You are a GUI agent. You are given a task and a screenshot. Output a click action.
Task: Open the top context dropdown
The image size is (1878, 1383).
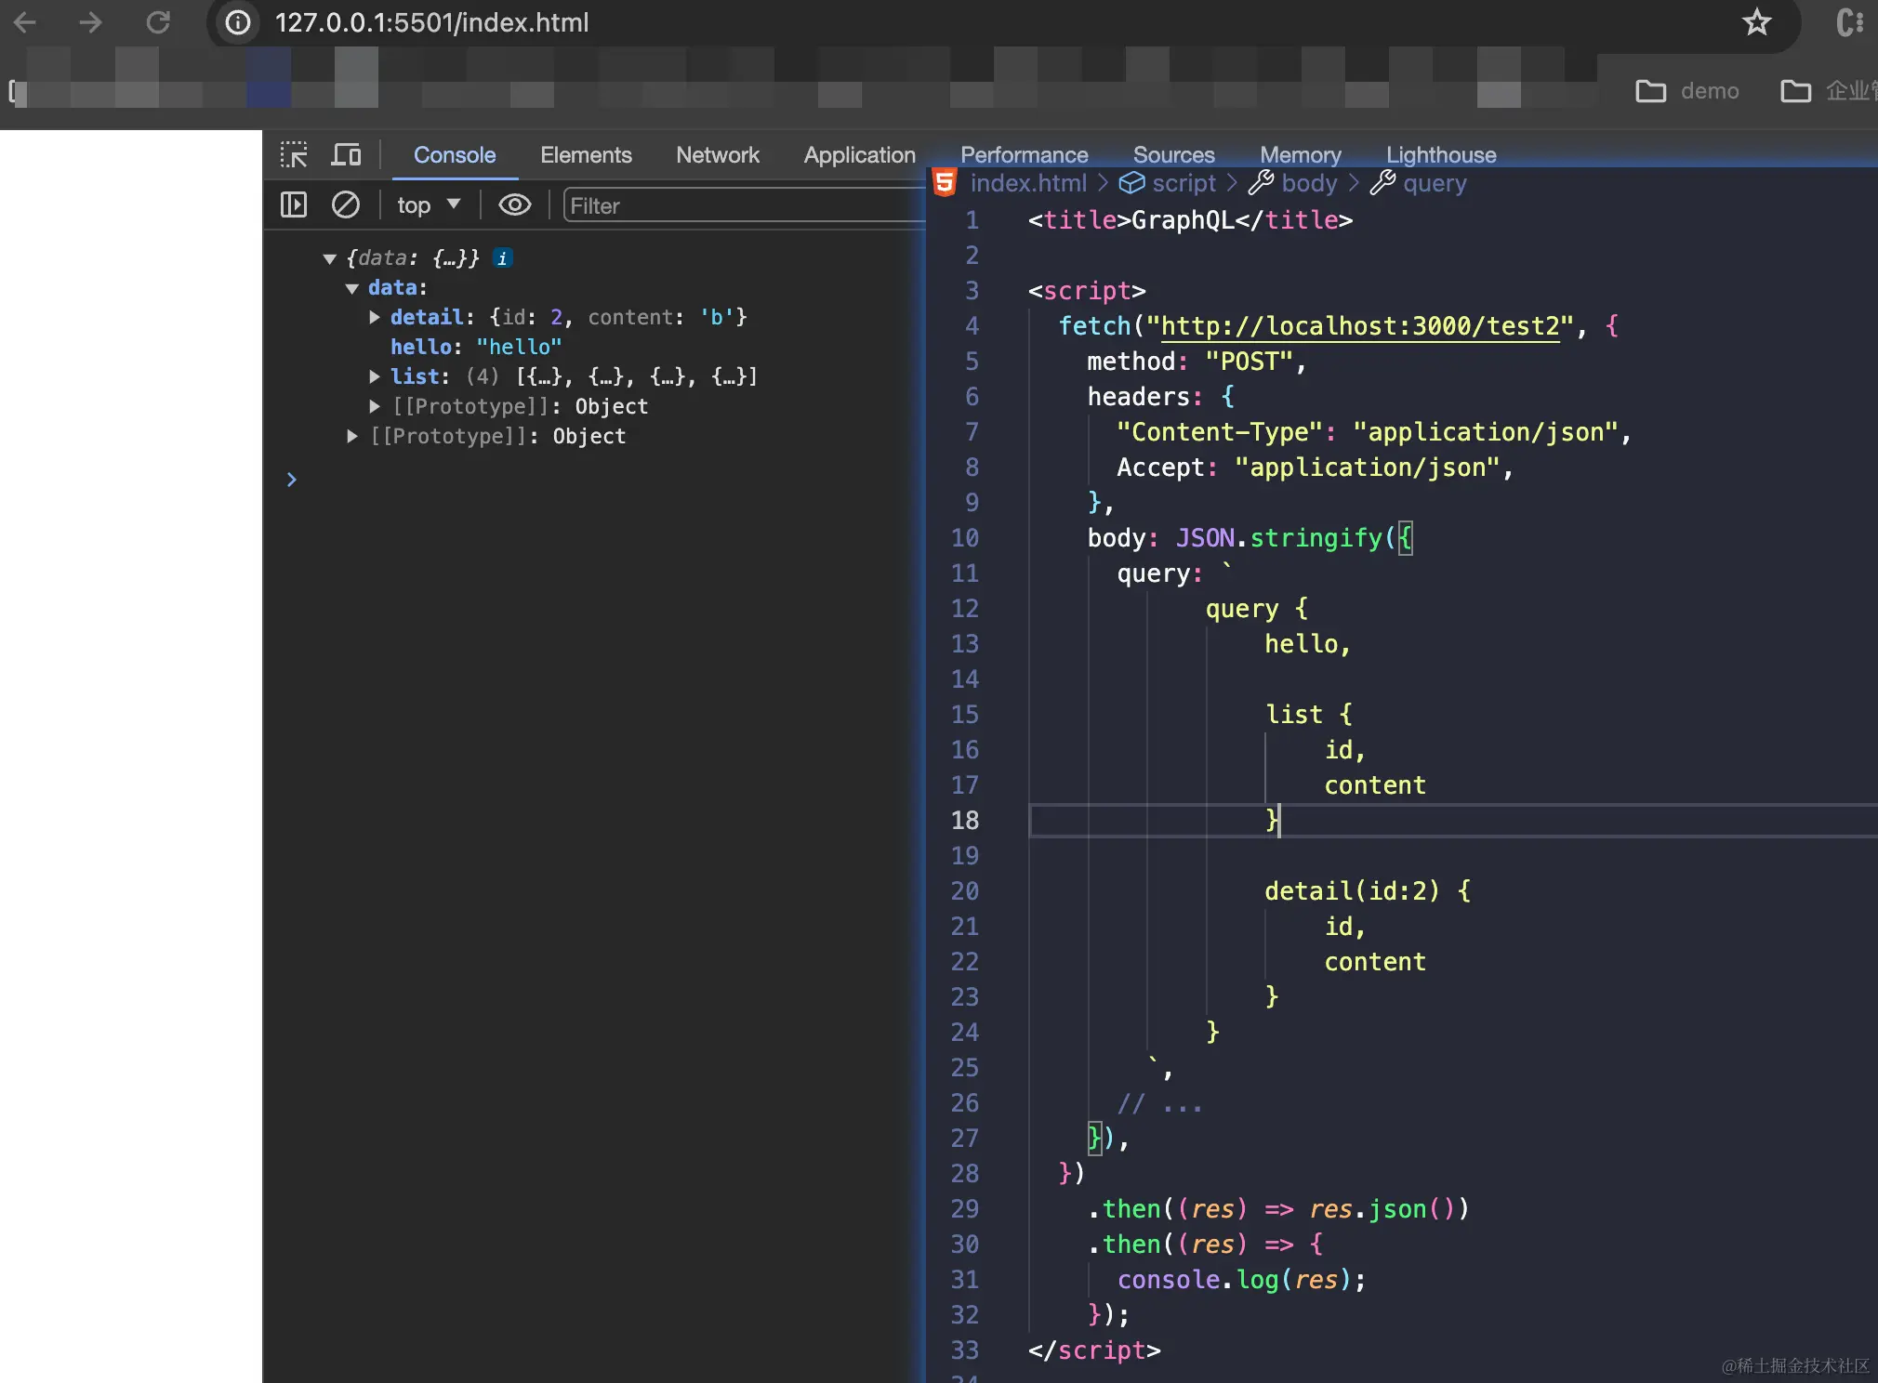pyautogui.click(x=429, y=204)
